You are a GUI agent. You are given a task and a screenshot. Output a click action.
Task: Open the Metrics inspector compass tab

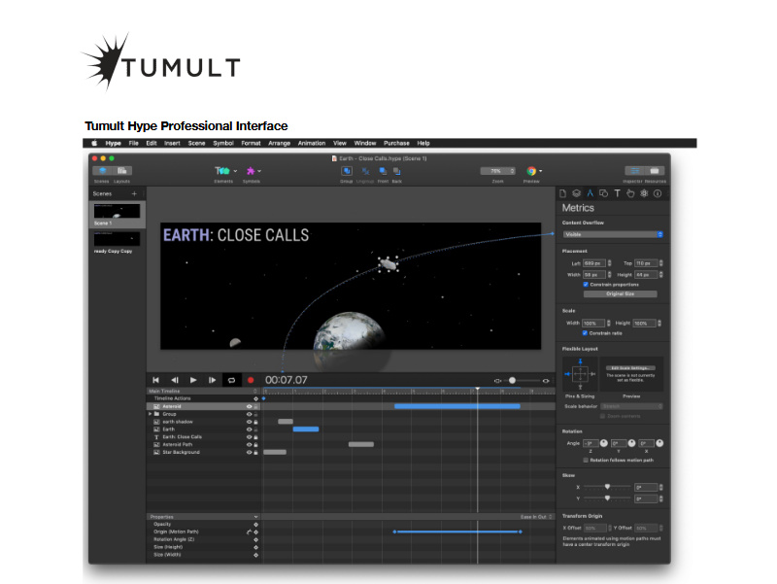590,193
